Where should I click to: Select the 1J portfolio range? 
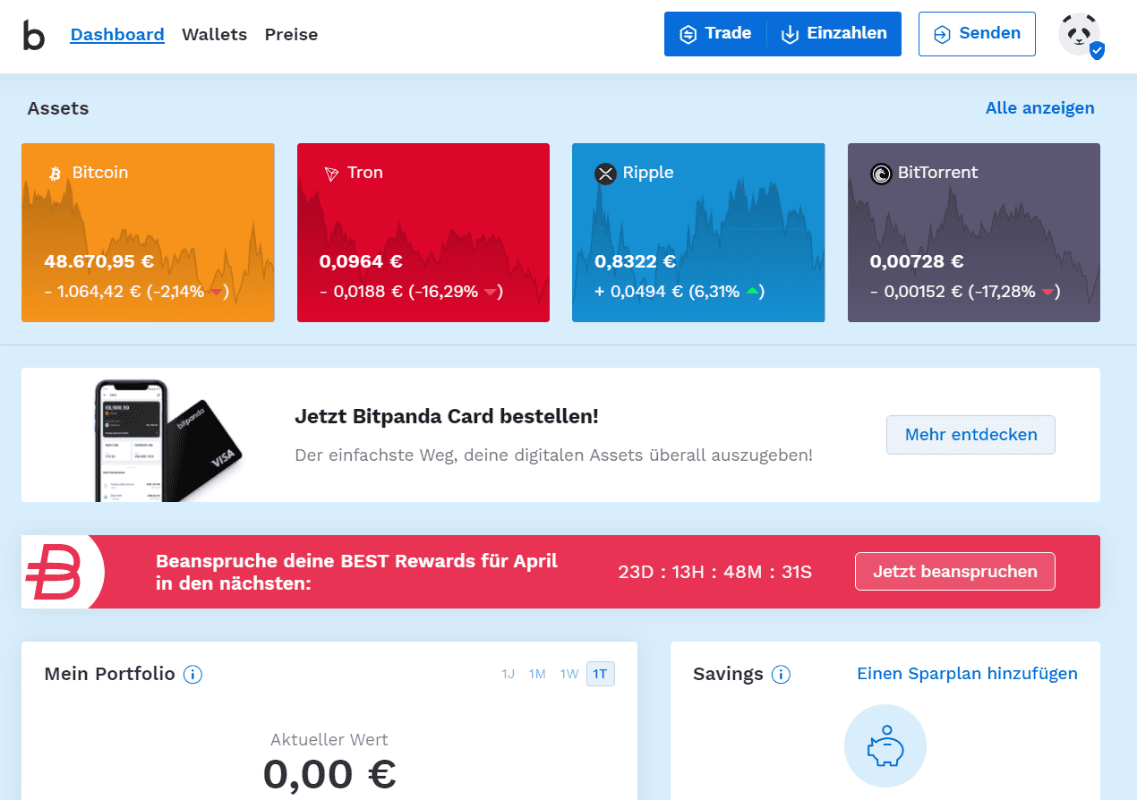point(509,674)
